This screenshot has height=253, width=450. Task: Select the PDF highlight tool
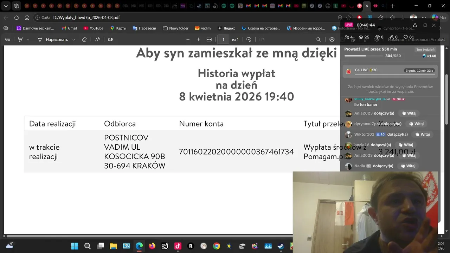(20, 40)
